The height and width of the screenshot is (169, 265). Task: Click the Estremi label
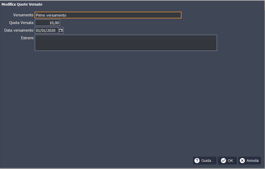tap(27, 38)
